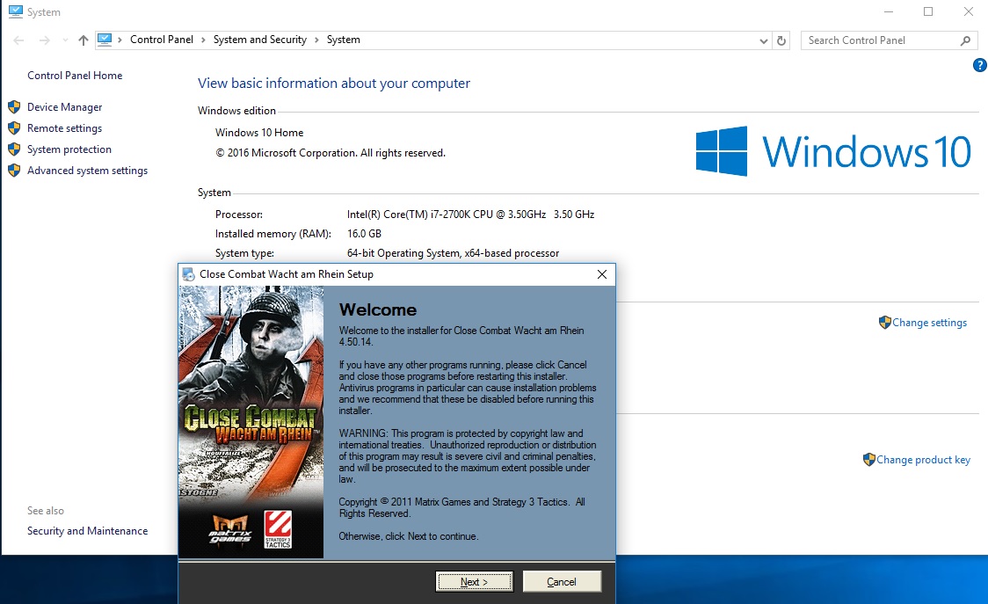Go up one level with Up arrow

coord(84,40)
